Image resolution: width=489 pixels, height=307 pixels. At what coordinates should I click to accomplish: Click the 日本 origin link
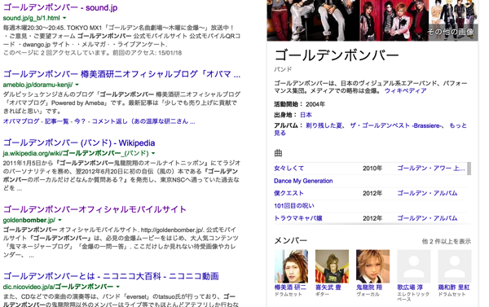pyautogui.click(x=306, y=115)
